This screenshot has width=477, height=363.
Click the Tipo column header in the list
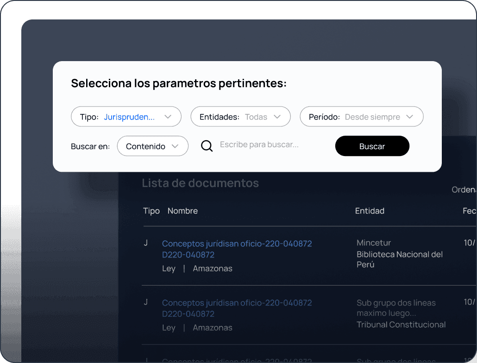click(x=151, y=211)
